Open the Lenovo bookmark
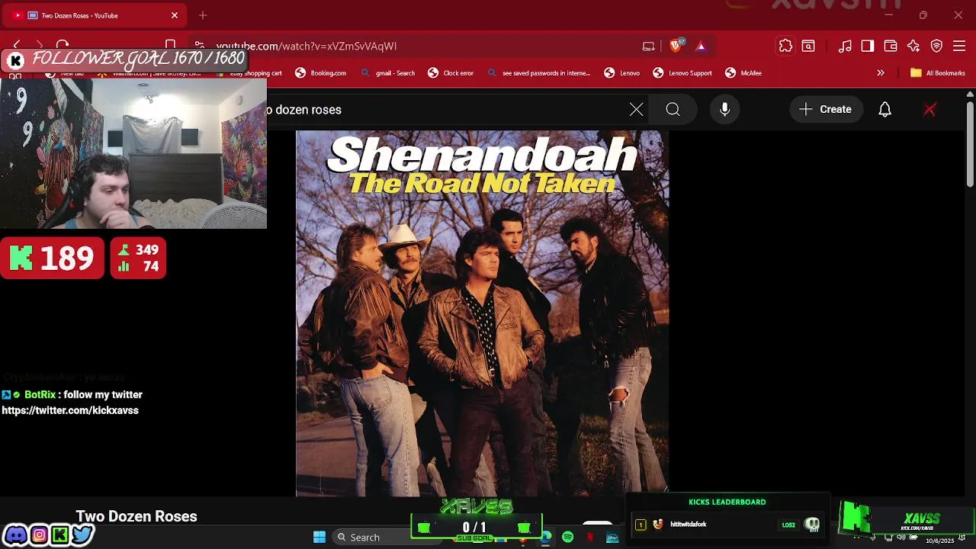Viewport: 976px width, 549px height. (621, 73)
